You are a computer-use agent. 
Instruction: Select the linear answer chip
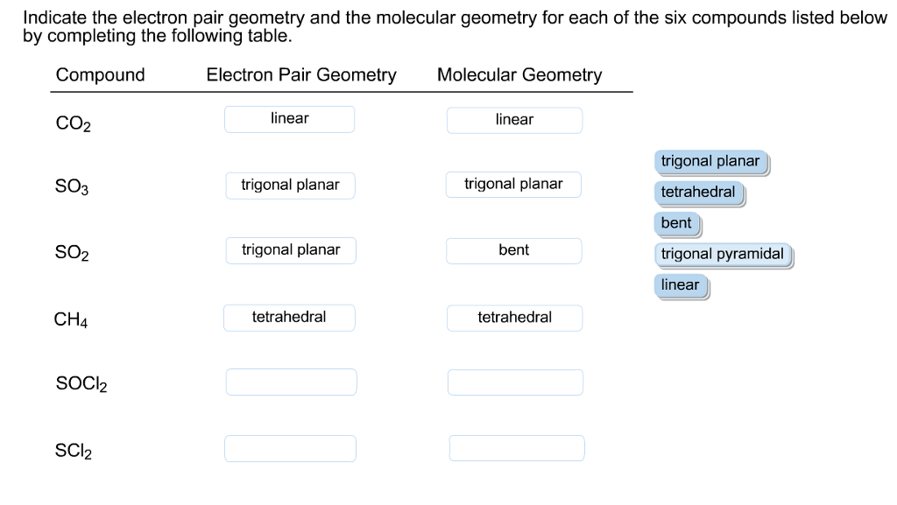681,285
